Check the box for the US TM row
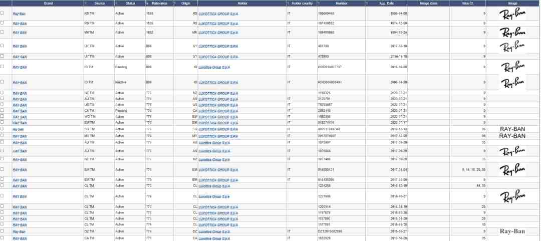This screenshot has height=241, width=541. 2,104
